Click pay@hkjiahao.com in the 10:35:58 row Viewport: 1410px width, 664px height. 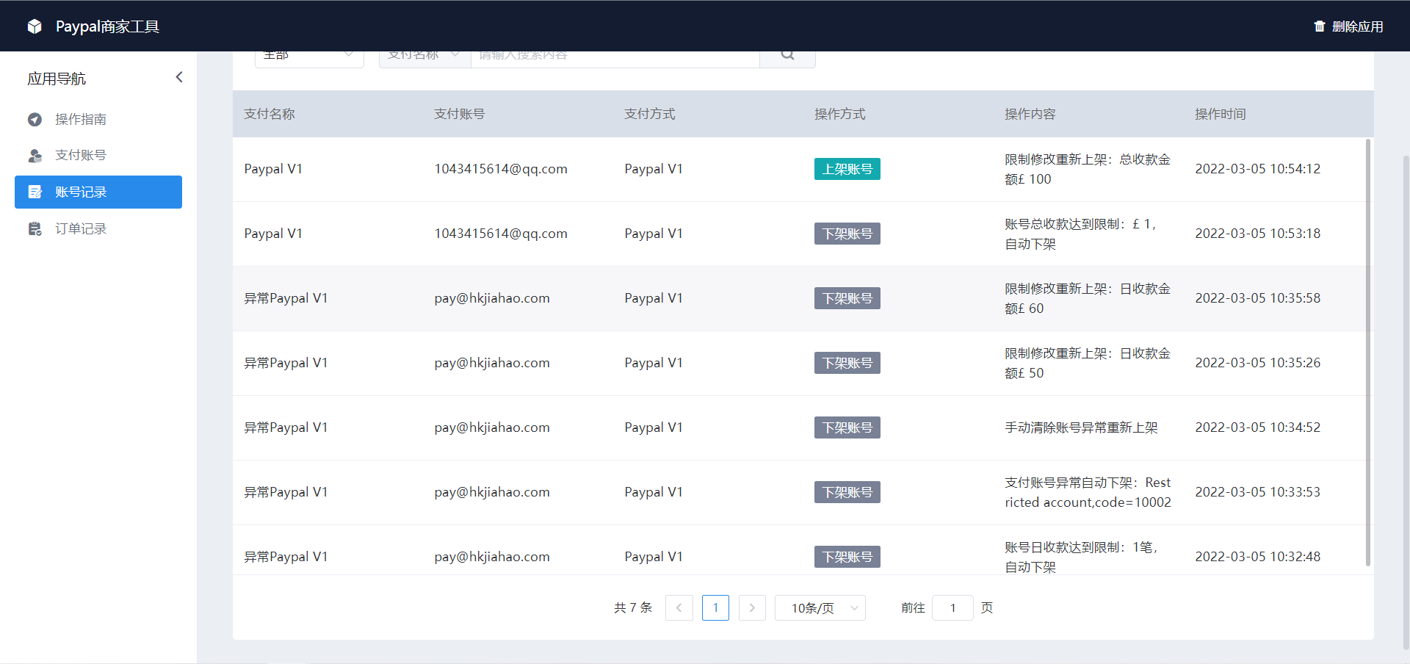(x=492, y=298)
